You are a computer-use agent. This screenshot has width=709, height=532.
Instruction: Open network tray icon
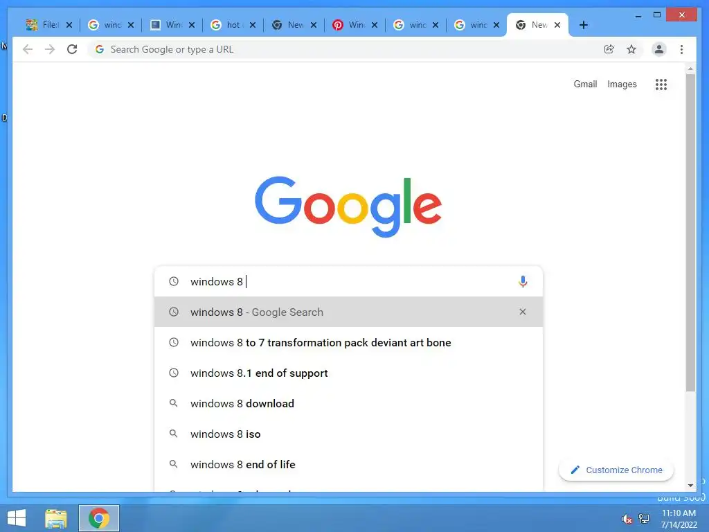point(644,518)
